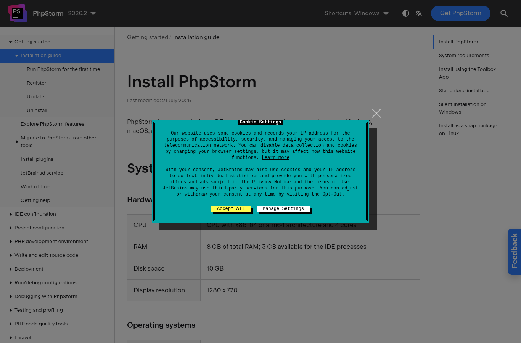Go to Getting started breadcrumb
The height and width of the screenshot is (343, 521).
pyautogui.click(x=148, y=37)
